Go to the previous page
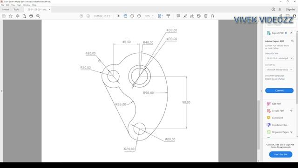This screenshot has width=298, height=168. coord(81,16)
